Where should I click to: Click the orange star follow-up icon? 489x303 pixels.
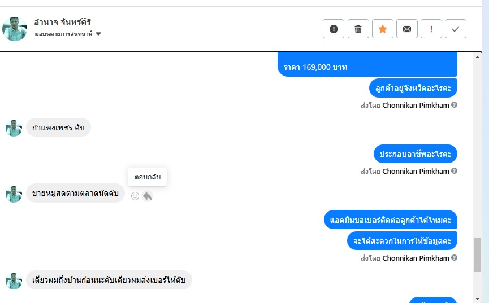point(383,29)
